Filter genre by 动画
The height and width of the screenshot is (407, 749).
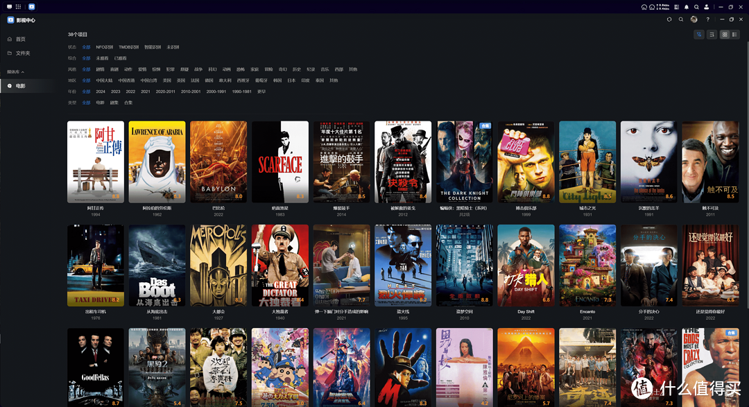point(226,69)
